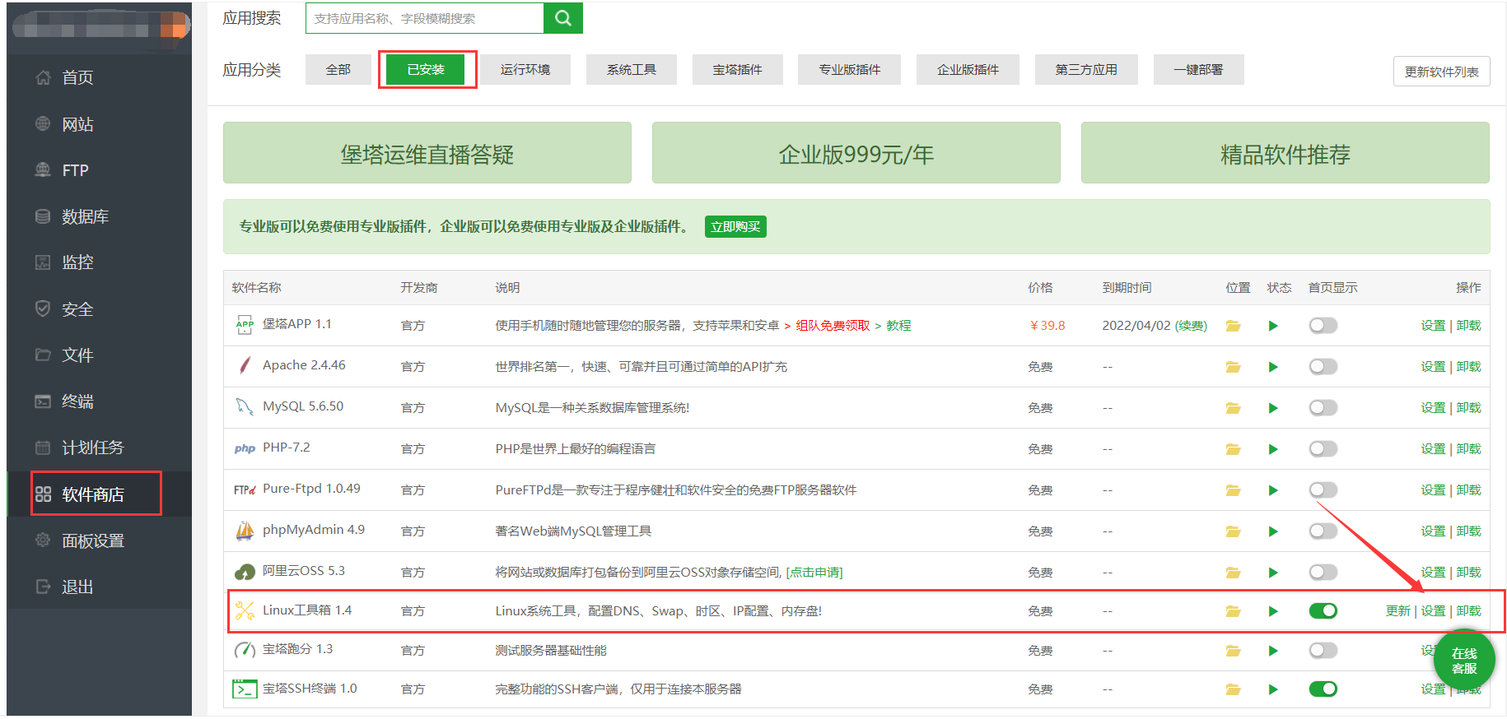Disable homepage display for Linux工具箱 1.4
The image size is (1507, 719).
tap(1323, 611)
